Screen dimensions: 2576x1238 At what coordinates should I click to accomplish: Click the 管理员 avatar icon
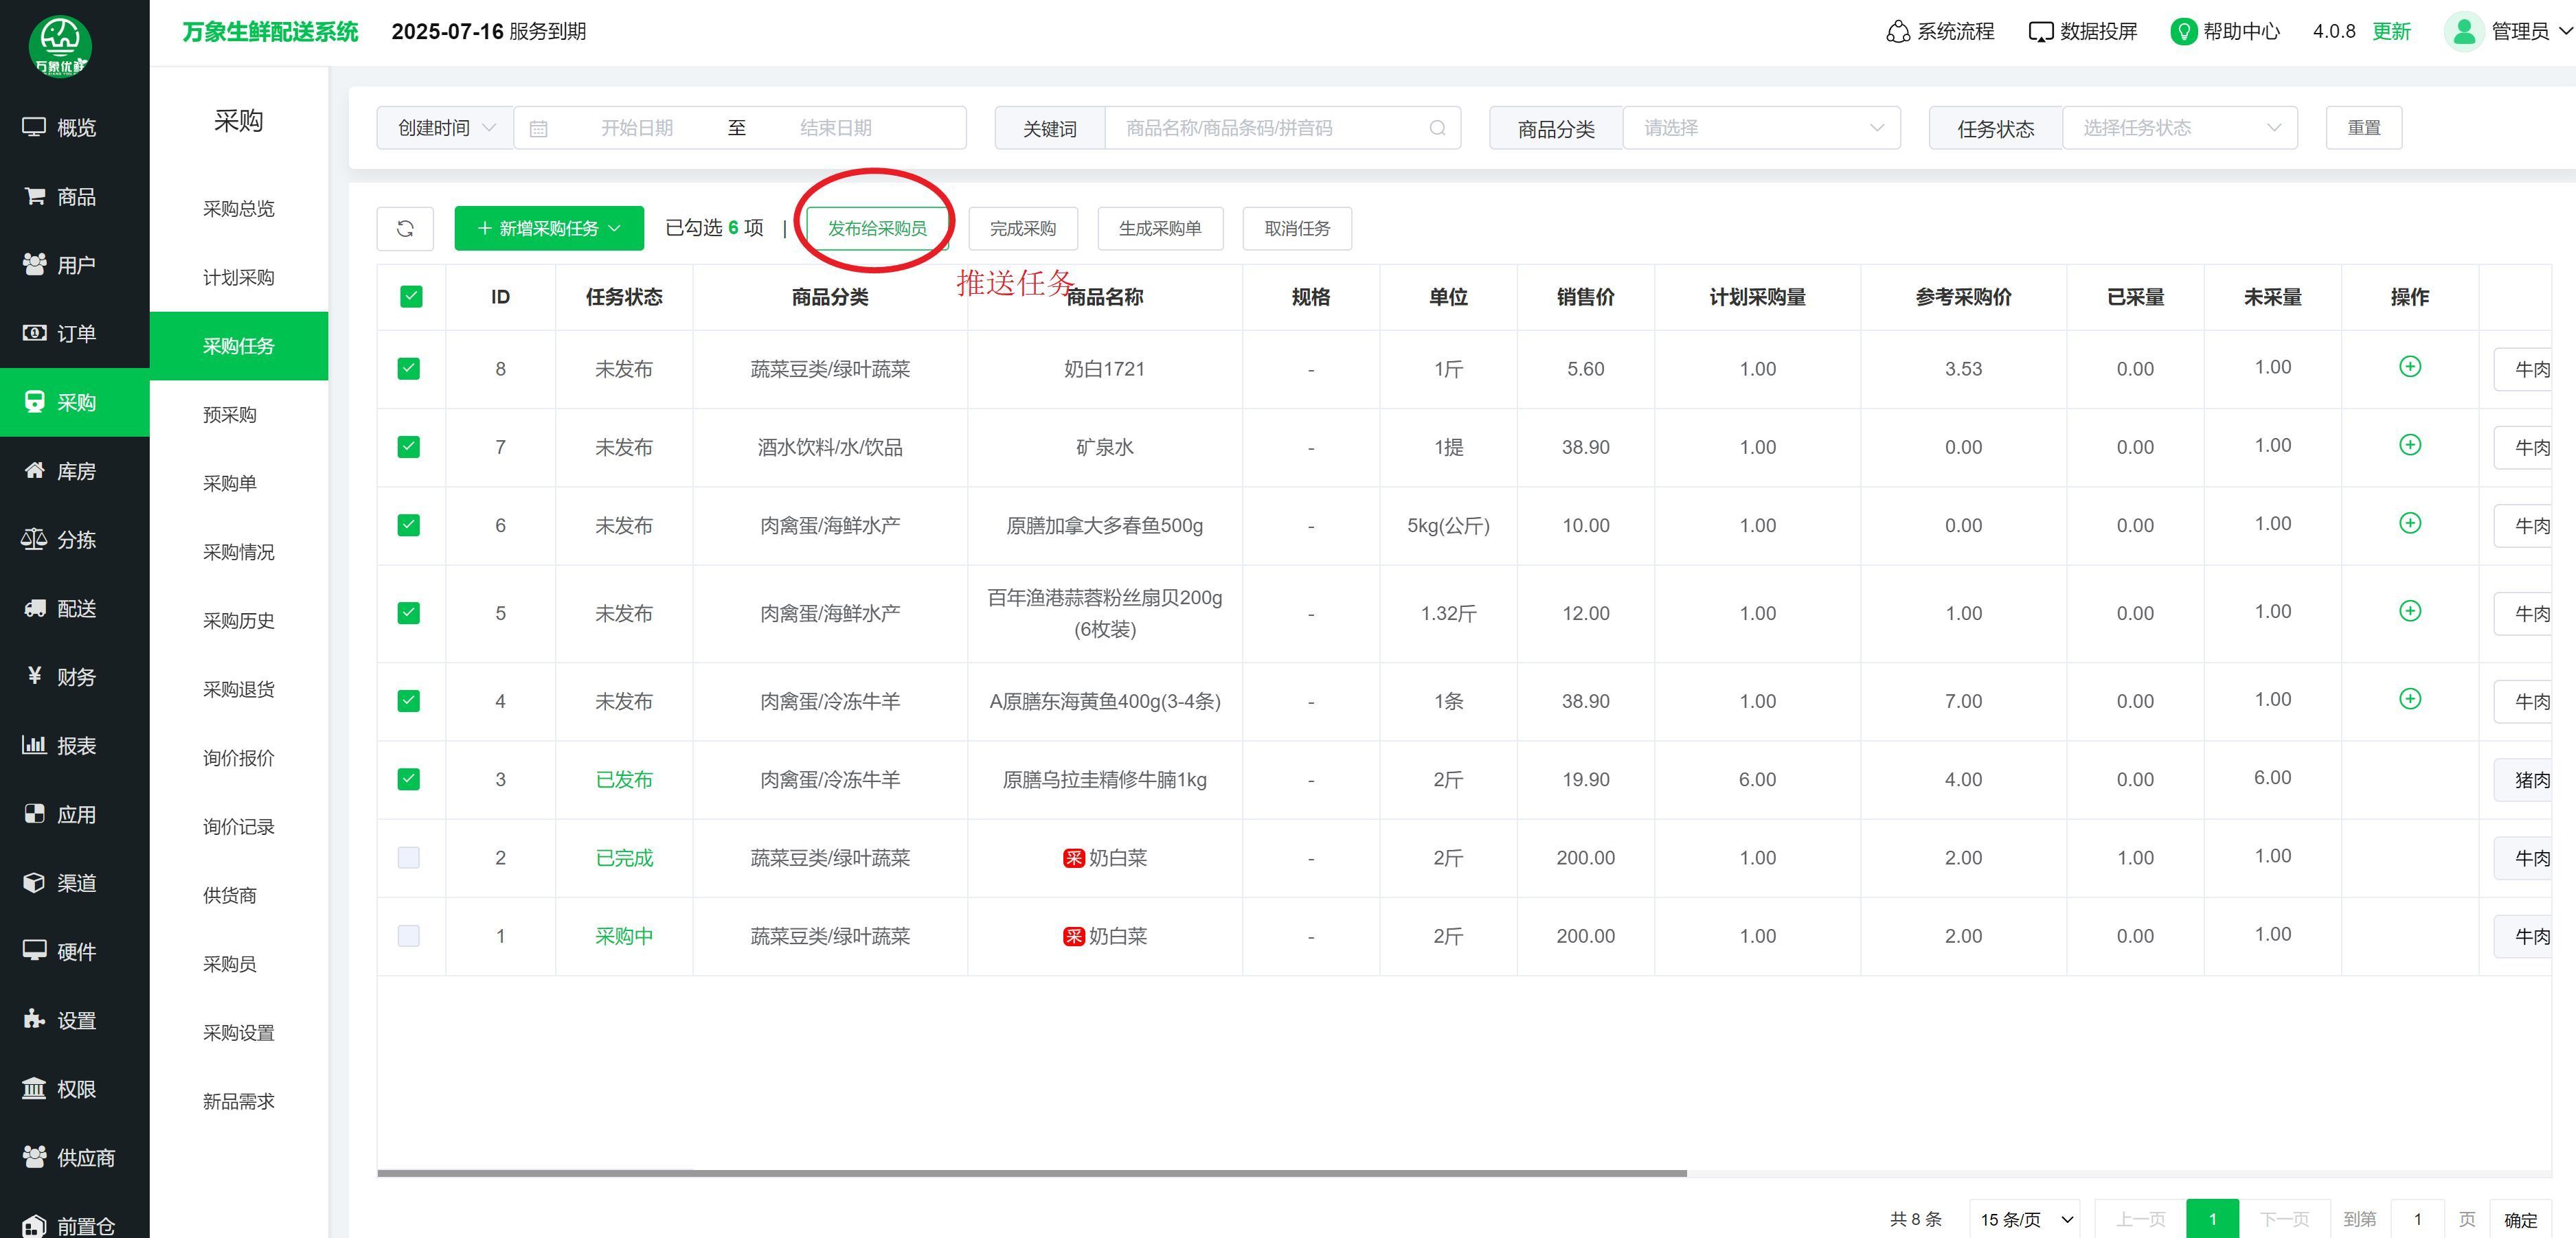point(2464,32)
